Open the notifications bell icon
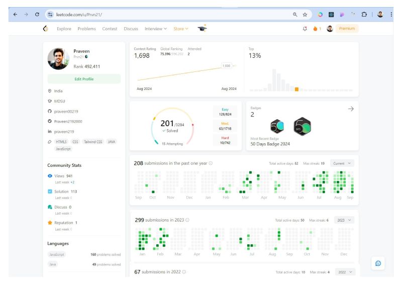 [305, 29]
